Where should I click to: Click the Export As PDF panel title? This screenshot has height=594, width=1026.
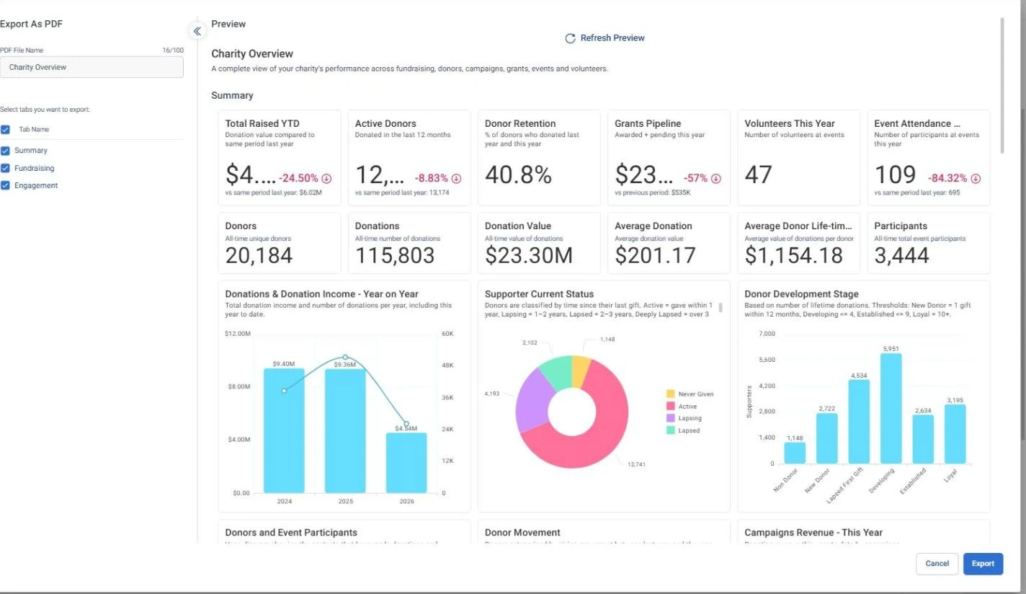pos(32,24)
